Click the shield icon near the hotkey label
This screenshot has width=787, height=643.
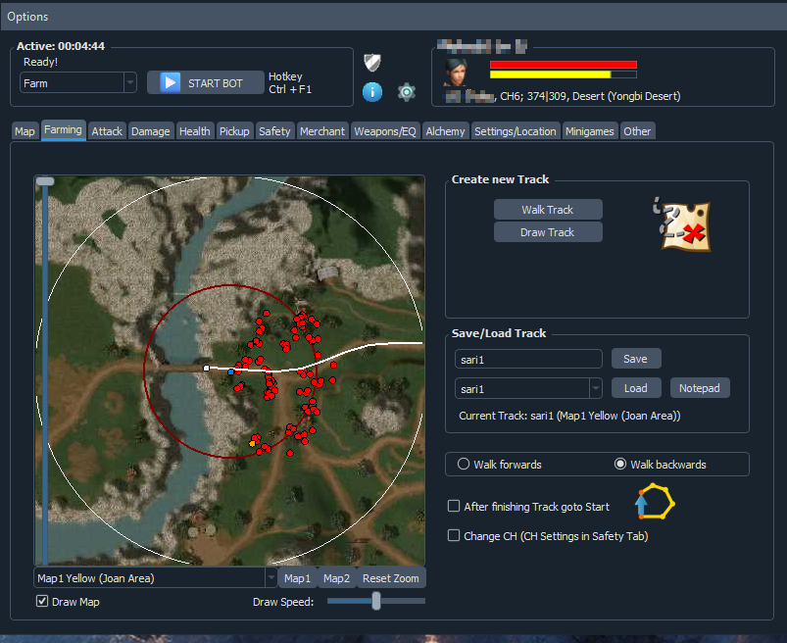coord(371,63)
